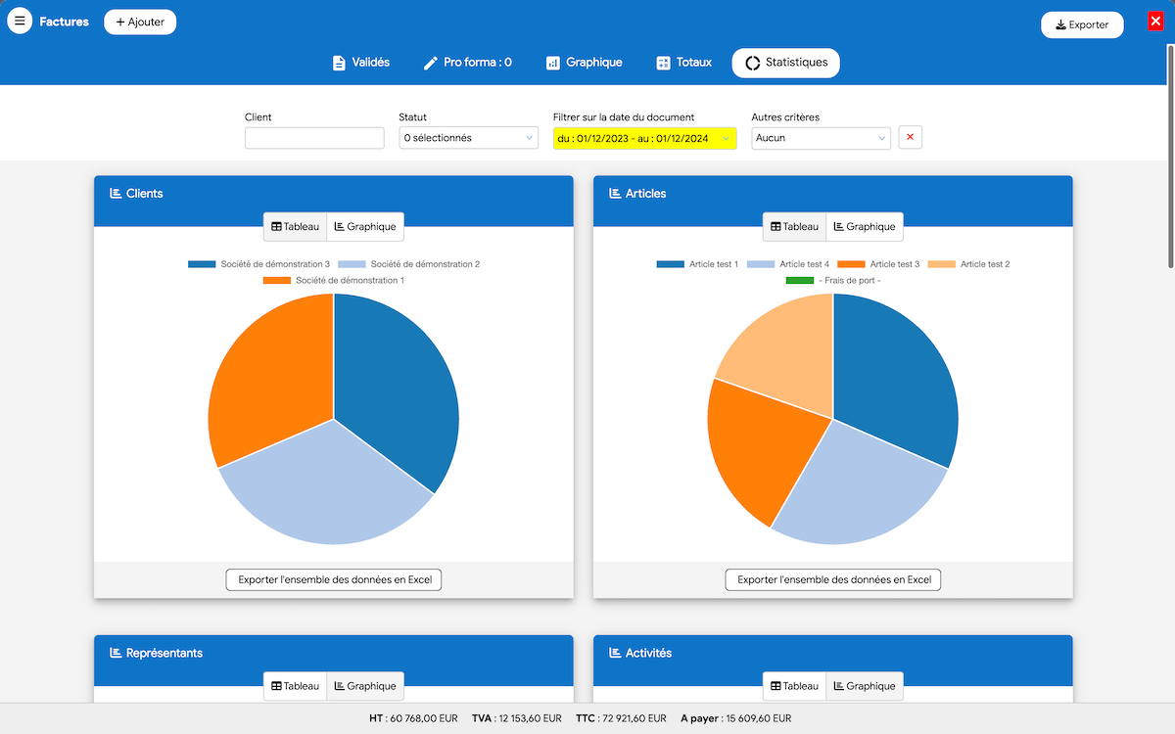Viewport: 1175px width, 734px height.
Task: Click the A payer : 15 609,60 EUR total
Action: point(736,718)
